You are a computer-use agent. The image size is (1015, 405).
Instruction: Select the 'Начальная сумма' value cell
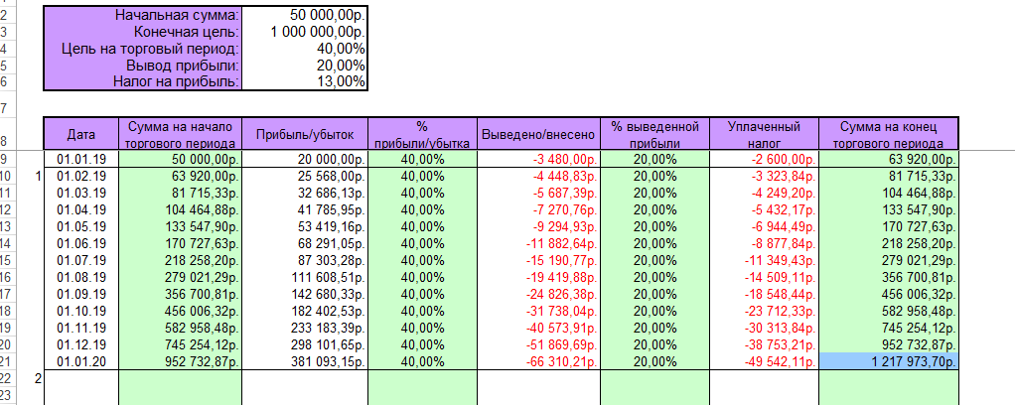coord(306,16)
